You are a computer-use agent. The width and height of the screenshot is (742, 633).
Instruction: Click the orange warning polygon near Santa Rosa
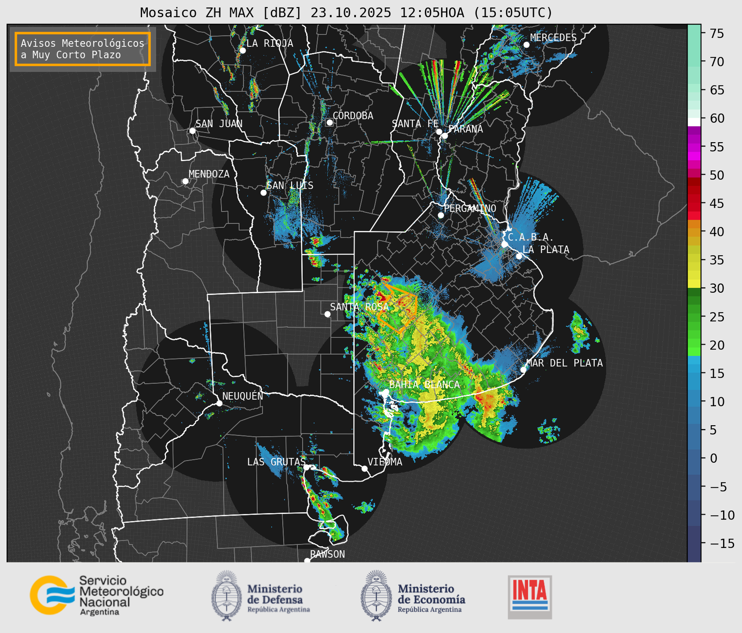click(x=398, y=308)
